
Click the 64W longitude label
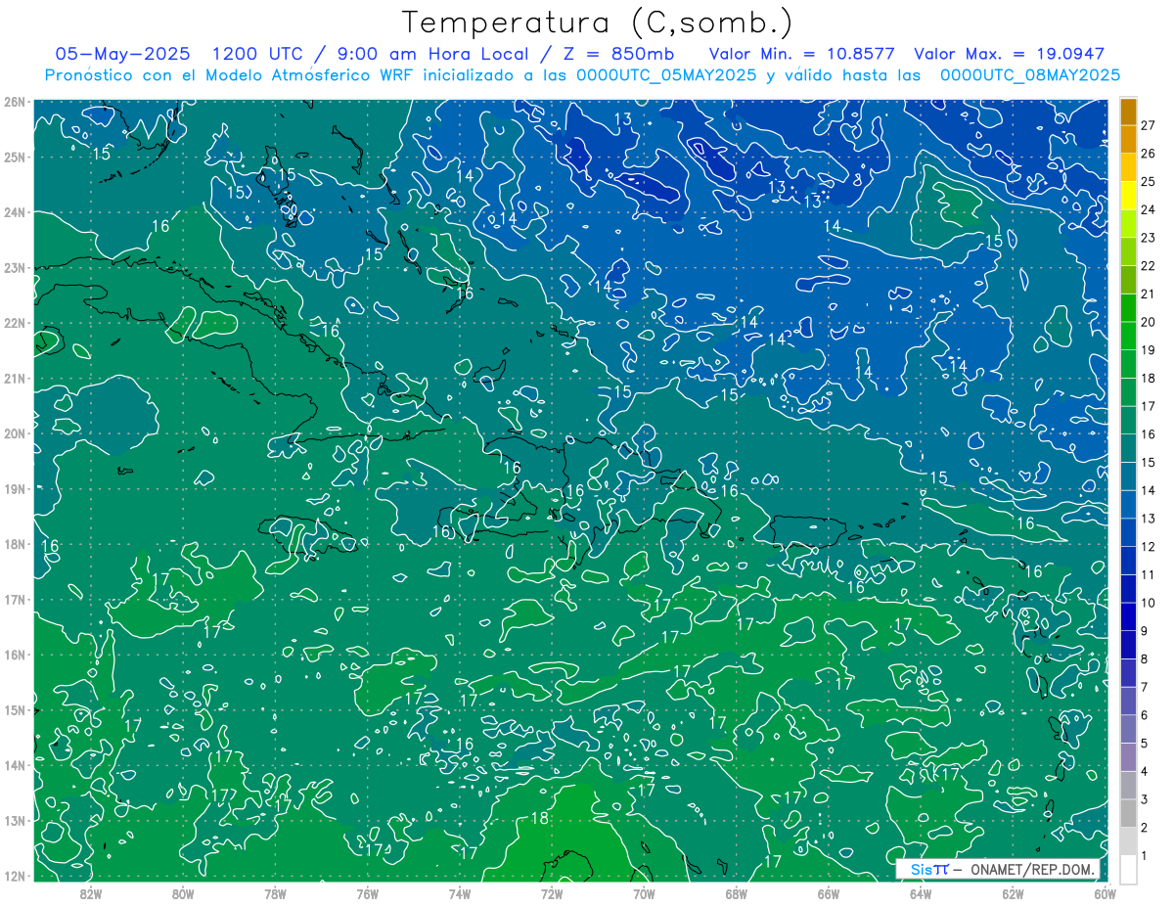(x=921, y=892)
